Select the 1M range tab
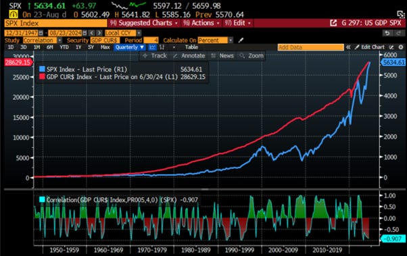Screen dimensions: 407x256 pos(37,47)
